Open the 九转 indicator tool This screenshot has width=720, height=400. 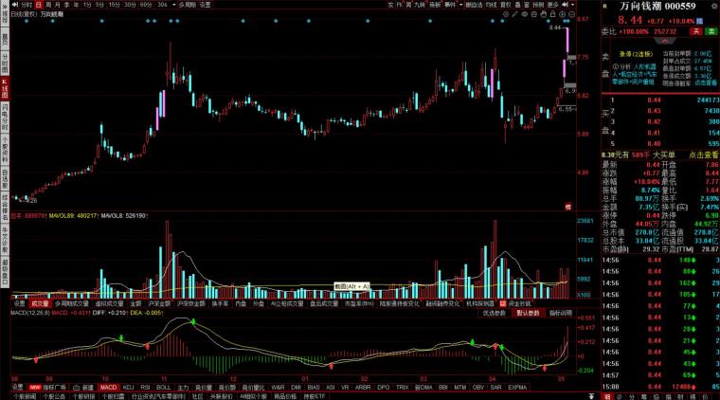[x=420, y=5]
